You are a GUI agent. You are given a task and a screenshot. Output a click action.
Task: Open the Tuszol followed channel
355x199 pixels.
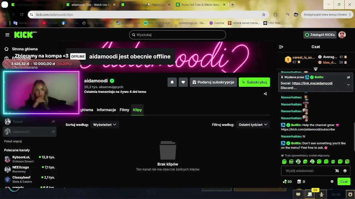[29, 122]
